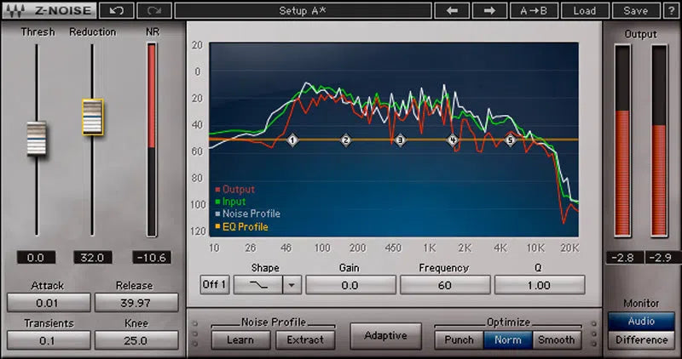Click the low-shelf Shape icon
Image resolution: width=682 pixels, height=359 pixels.
click(x=257, y=286)
